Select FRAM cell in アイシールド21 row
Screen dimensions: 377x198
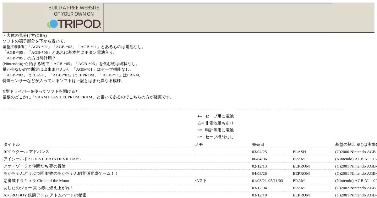[x=299, y=159]
